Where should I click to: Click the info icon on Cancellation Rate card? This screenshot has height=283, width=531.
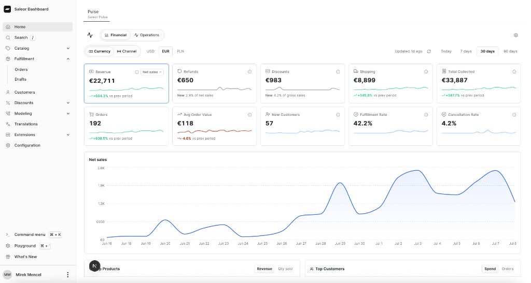514,115
